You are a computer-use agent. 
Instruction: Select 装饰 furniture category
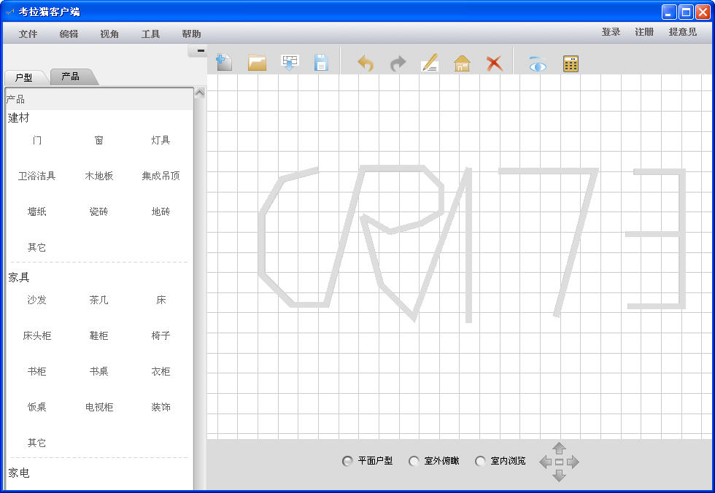161,407
